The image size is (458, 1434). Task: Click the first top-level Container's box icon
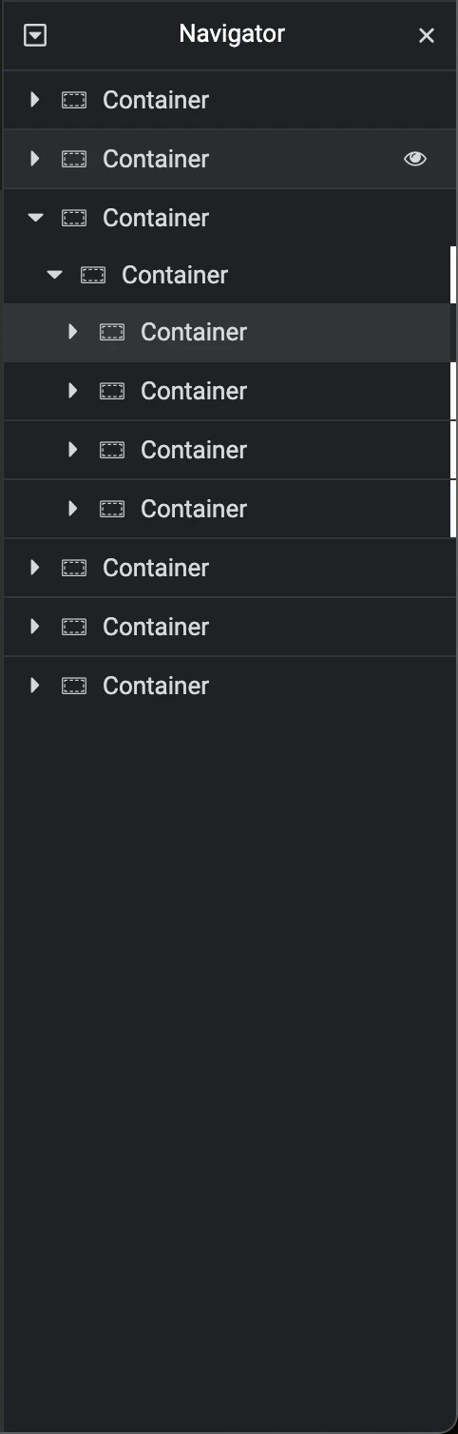(x=74, y=100)
